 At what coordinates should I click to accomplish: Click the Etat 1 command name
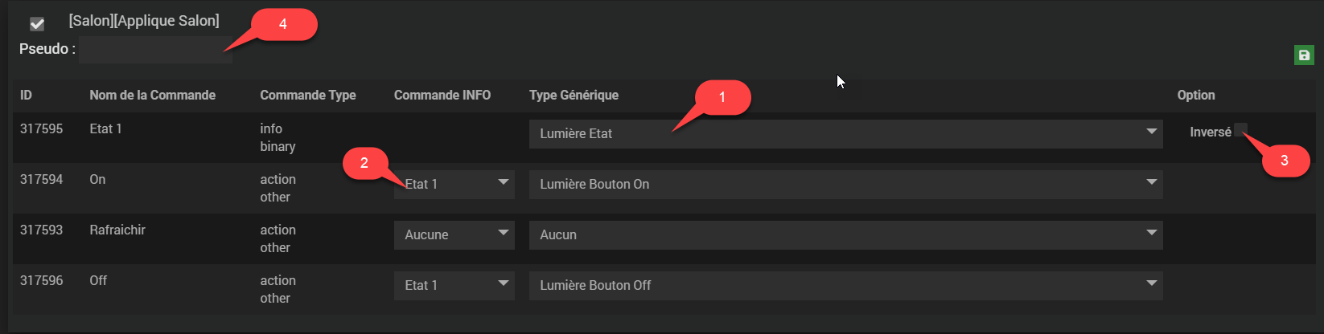click(x=105, y=129)
